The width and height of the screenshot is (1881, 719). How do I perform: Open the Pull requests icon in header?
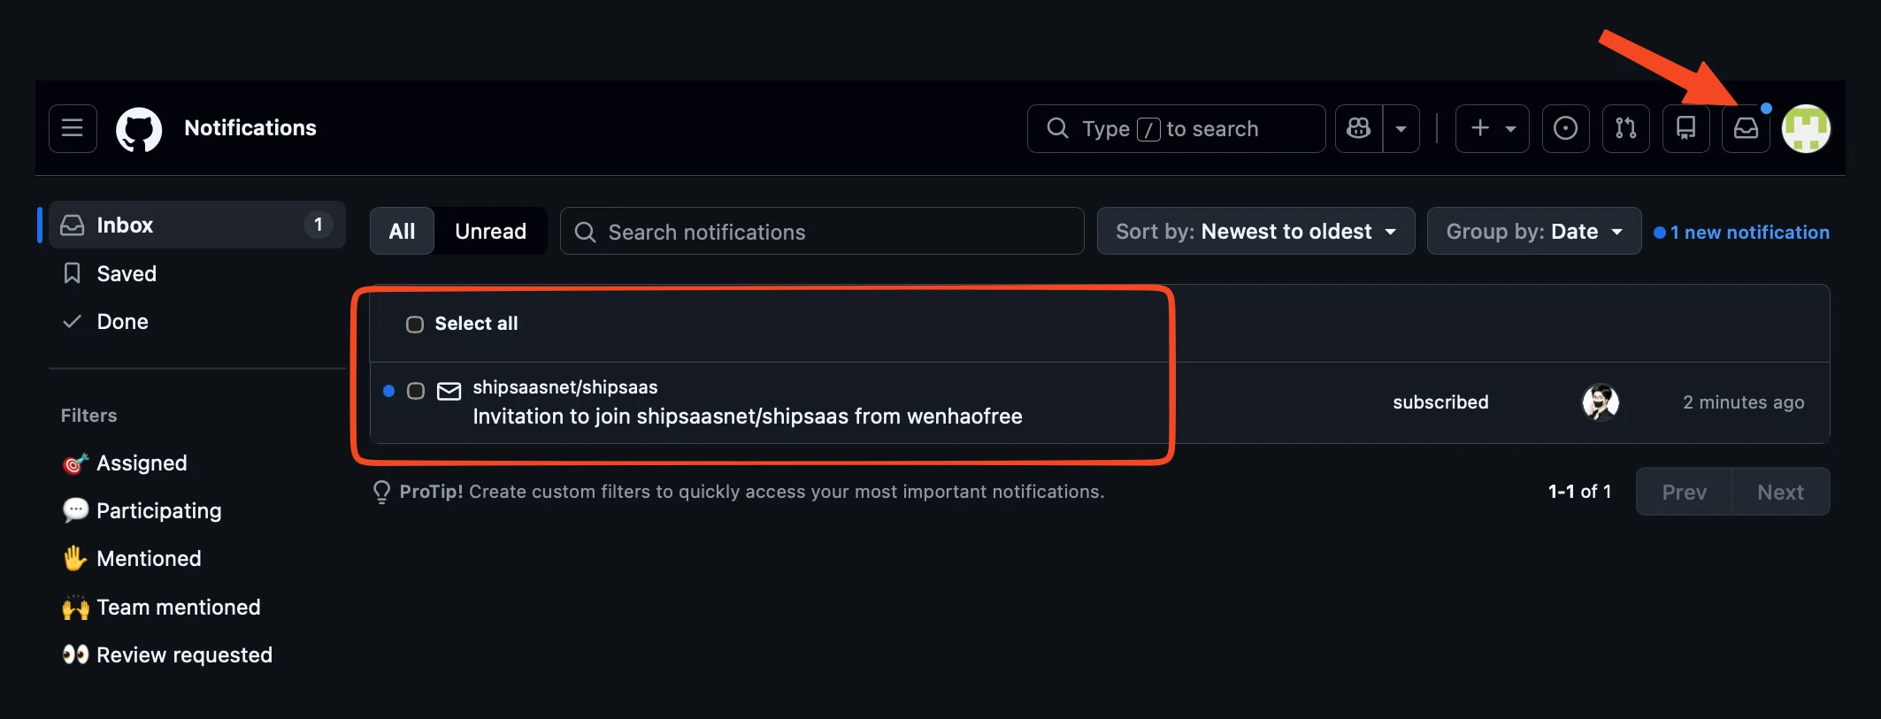(x=1626, y=128)
